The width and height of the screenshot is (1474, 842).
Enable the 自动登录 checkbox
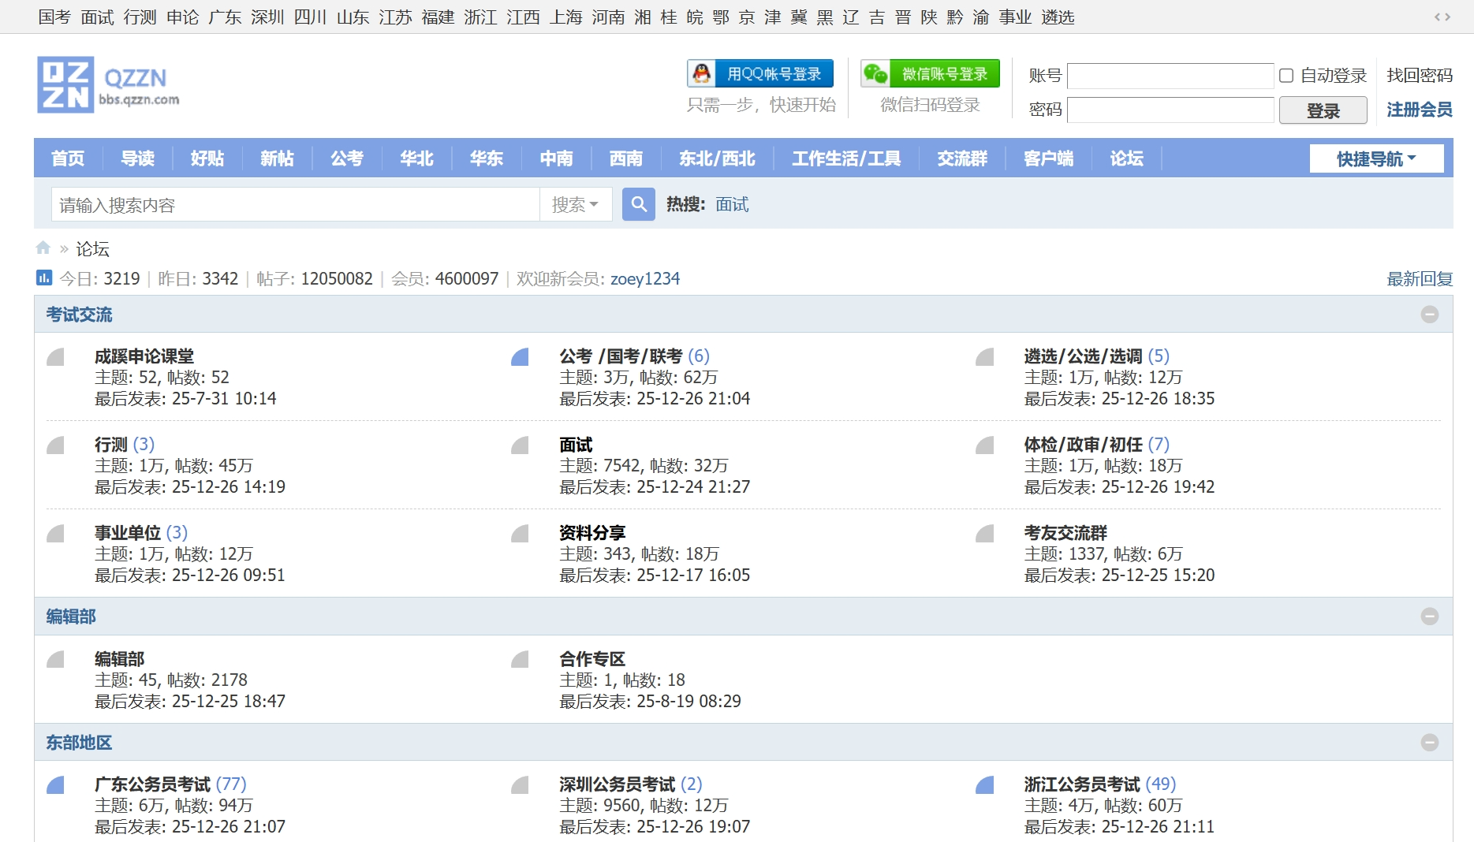click(1286, 76)
